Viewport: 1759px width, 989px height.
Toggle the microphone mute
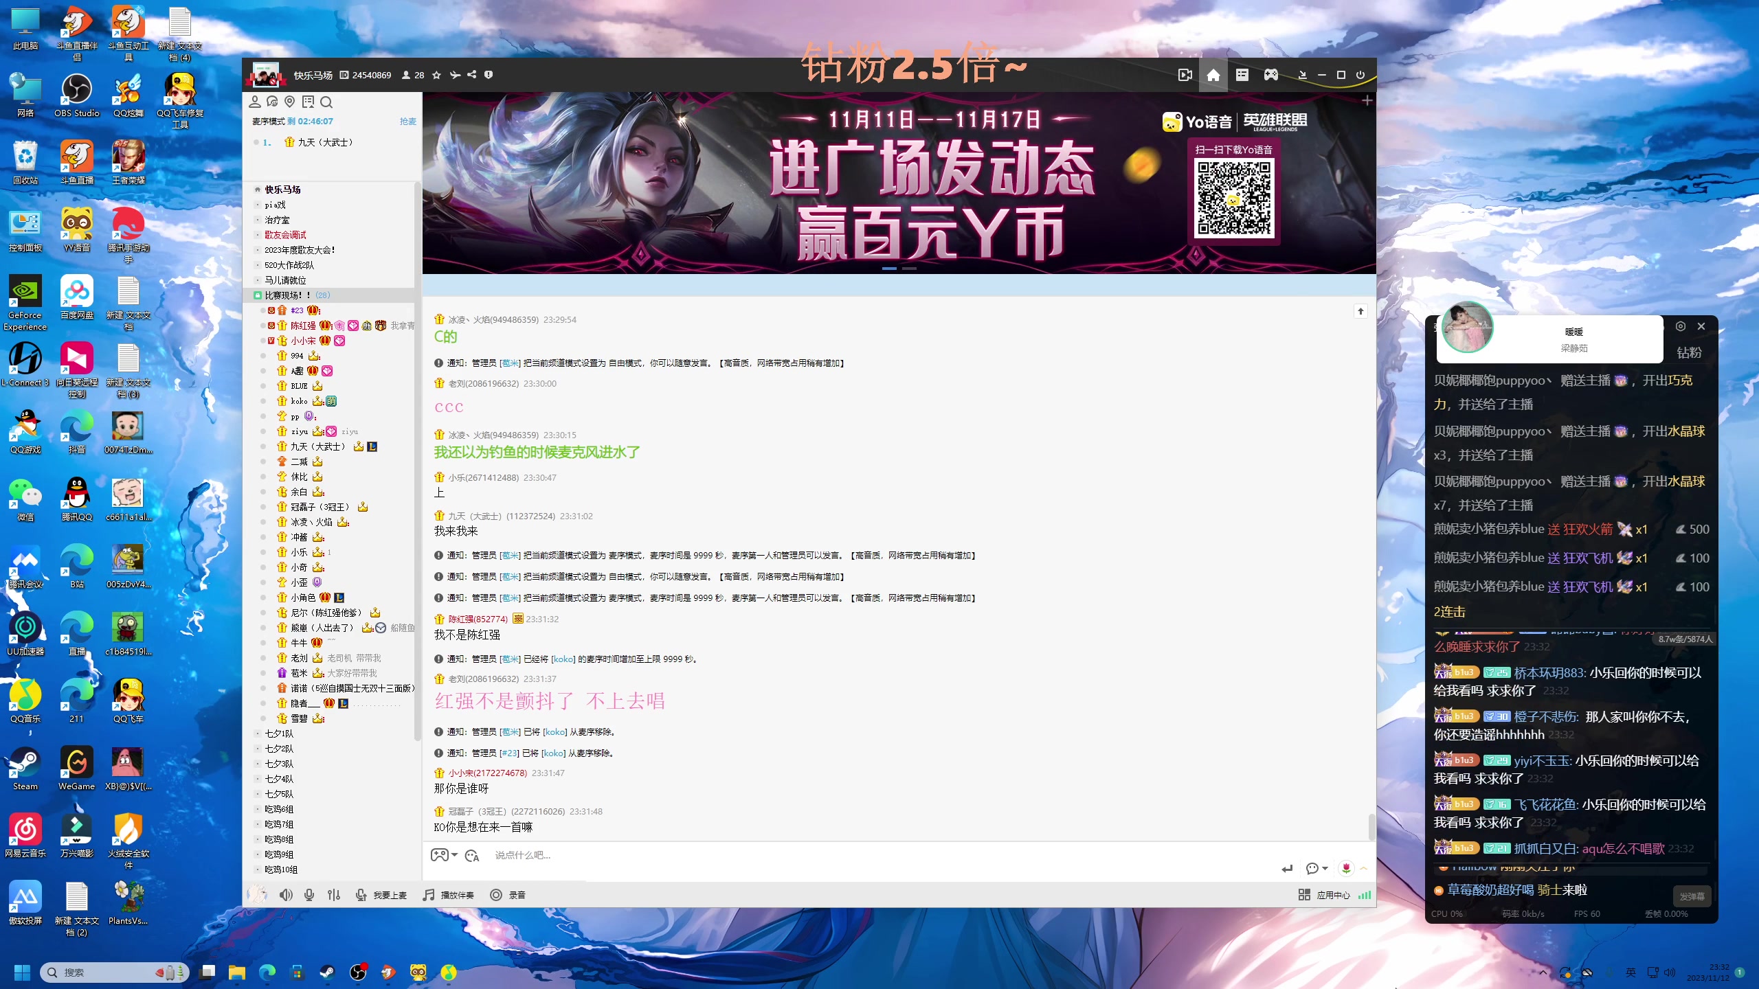tap(309, 895)
